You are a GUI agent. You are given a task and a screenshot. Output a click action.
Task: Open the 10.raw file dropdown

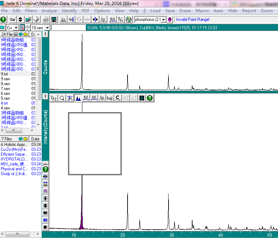(x=48, y=27)
